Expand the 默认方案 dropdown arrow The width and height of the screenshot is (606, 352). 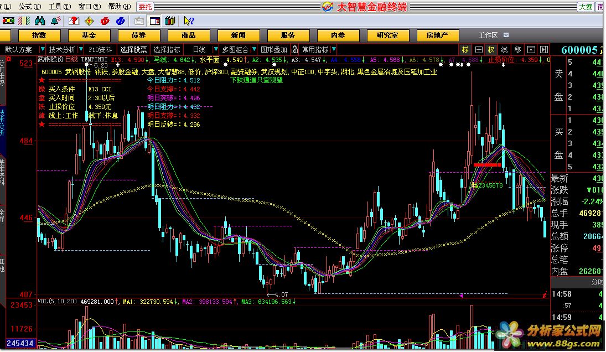click(x=42, y=49)
